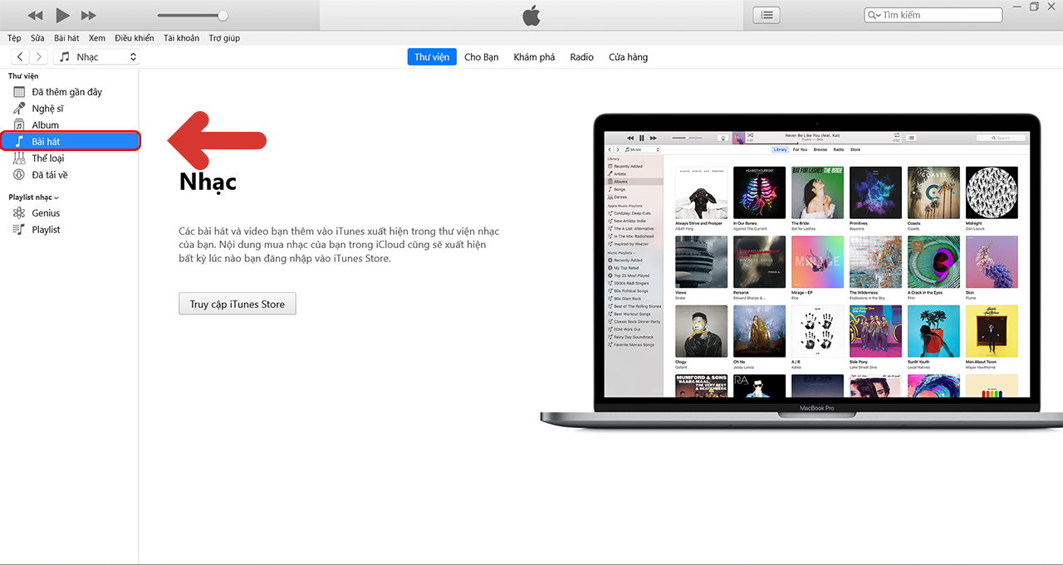Open the Xem menu
The width and height of the screenshot is (1063, 565).
[x=97, y=38]
